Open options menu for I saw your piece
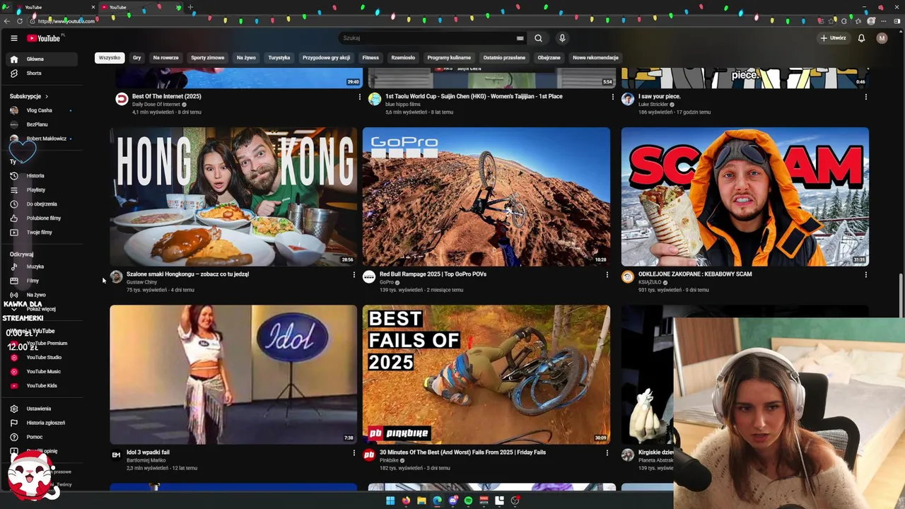The width and height of the screenshot is (905, 509). pos(865,97)
